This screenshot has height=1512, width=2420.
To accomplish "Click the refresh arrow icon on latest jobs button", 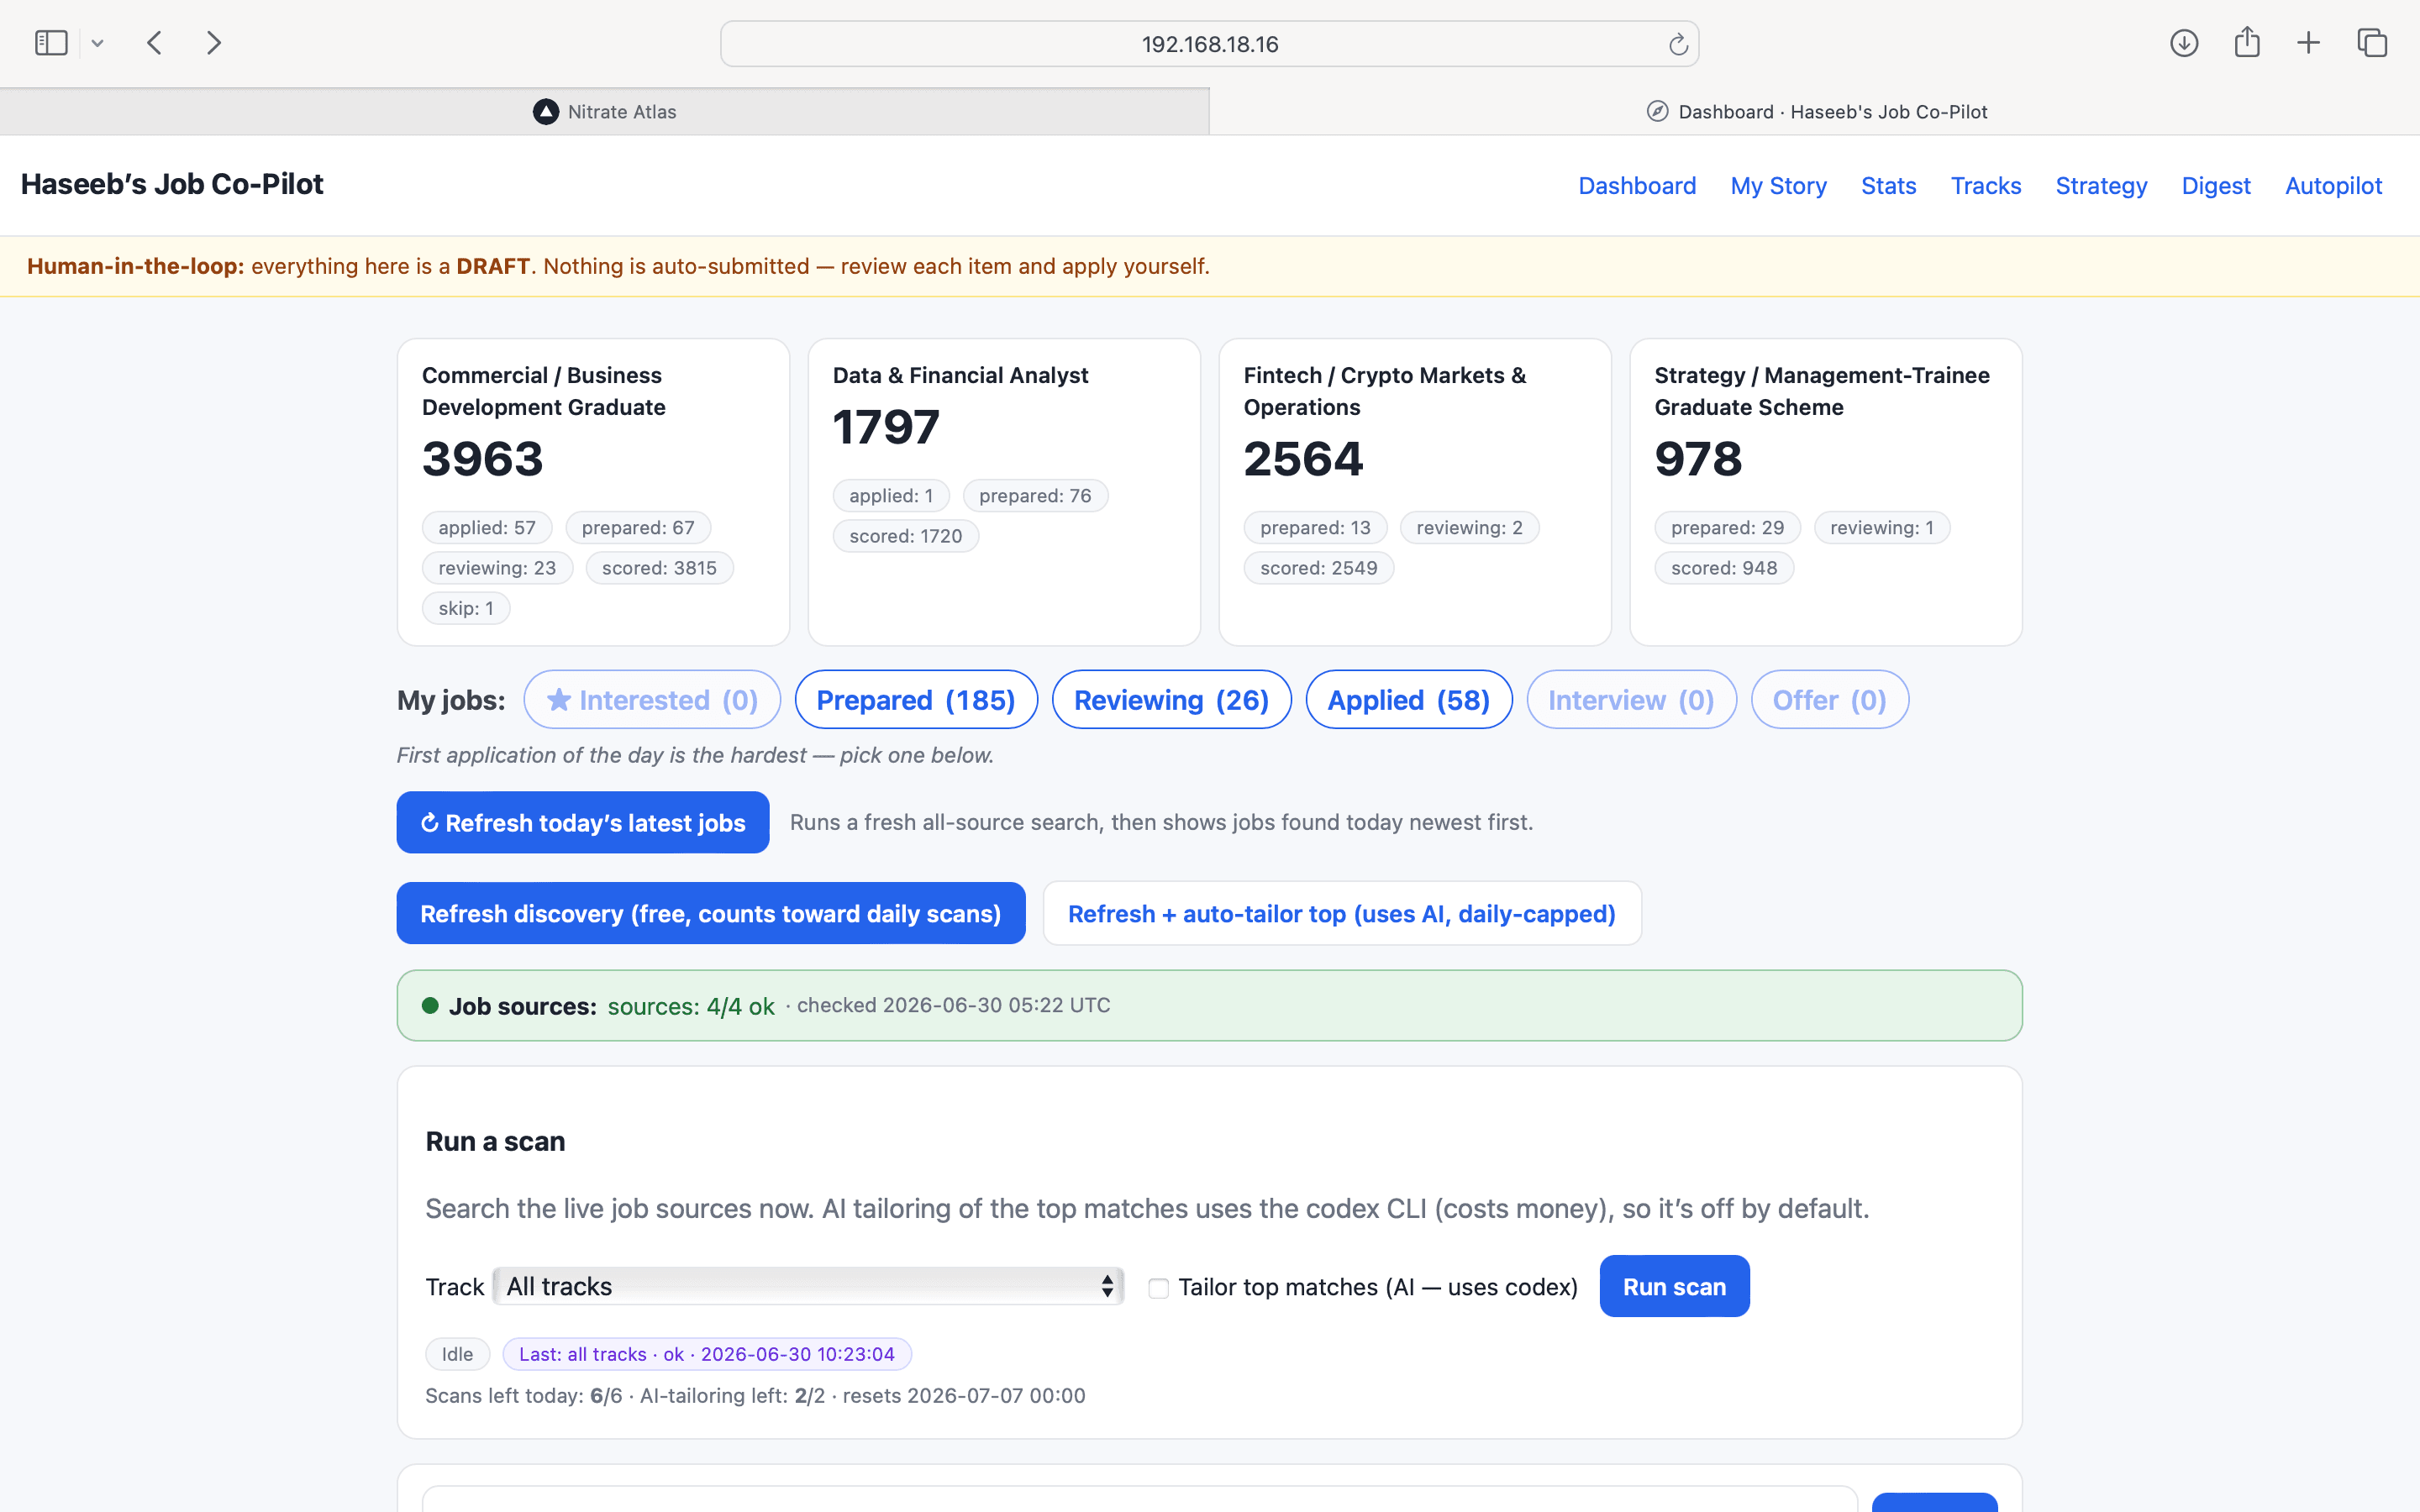I will [x=429, y=823].
